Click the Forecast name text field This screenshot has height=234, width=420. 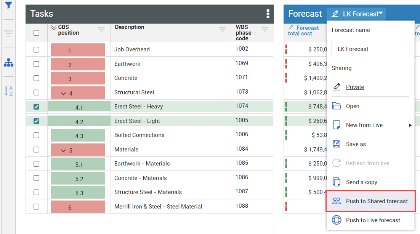tap(370, 49)
